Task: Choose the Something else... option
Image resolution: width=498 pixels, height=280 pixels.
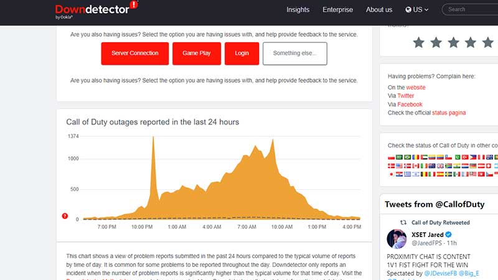Action: [294, 54]
